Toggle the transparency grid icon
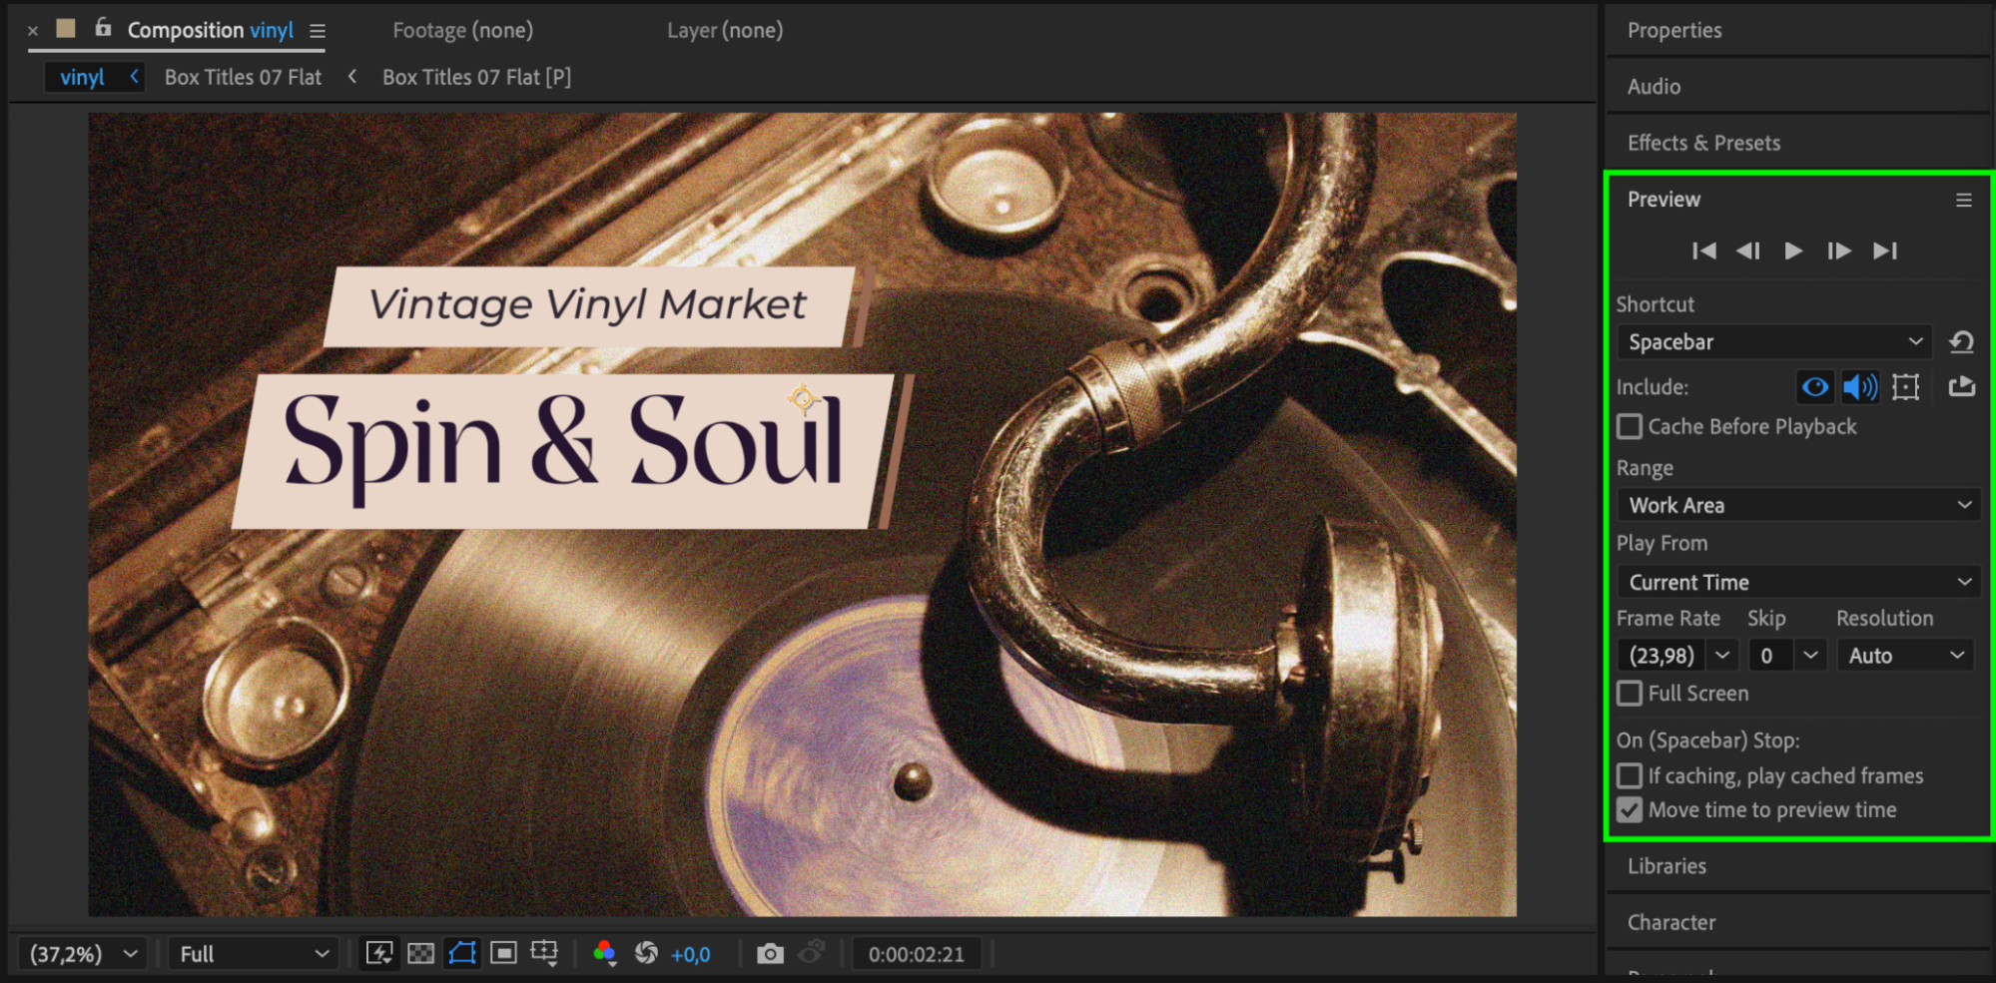Screen dimensions: 1996x983 (x=421, y=954)
